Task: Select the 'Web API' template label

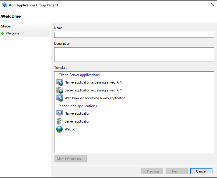Action: pyautogui.click(x=71, y=129)
